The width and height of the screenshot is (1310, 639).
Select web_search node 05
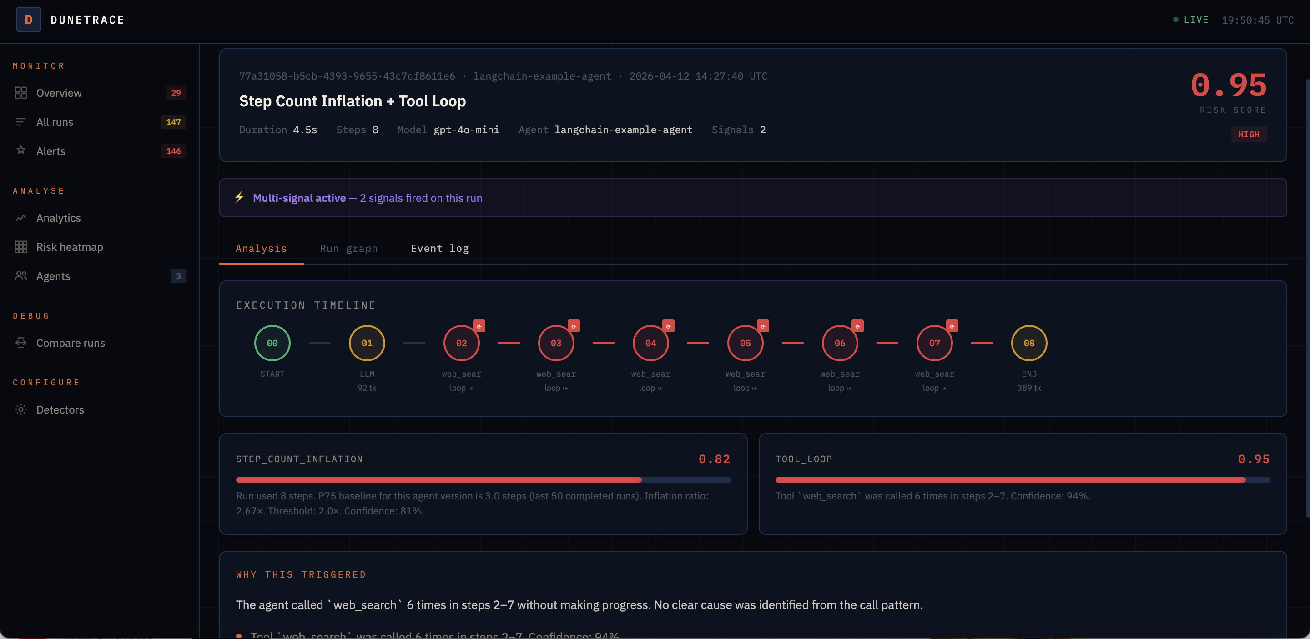click(x=746, y=344)
